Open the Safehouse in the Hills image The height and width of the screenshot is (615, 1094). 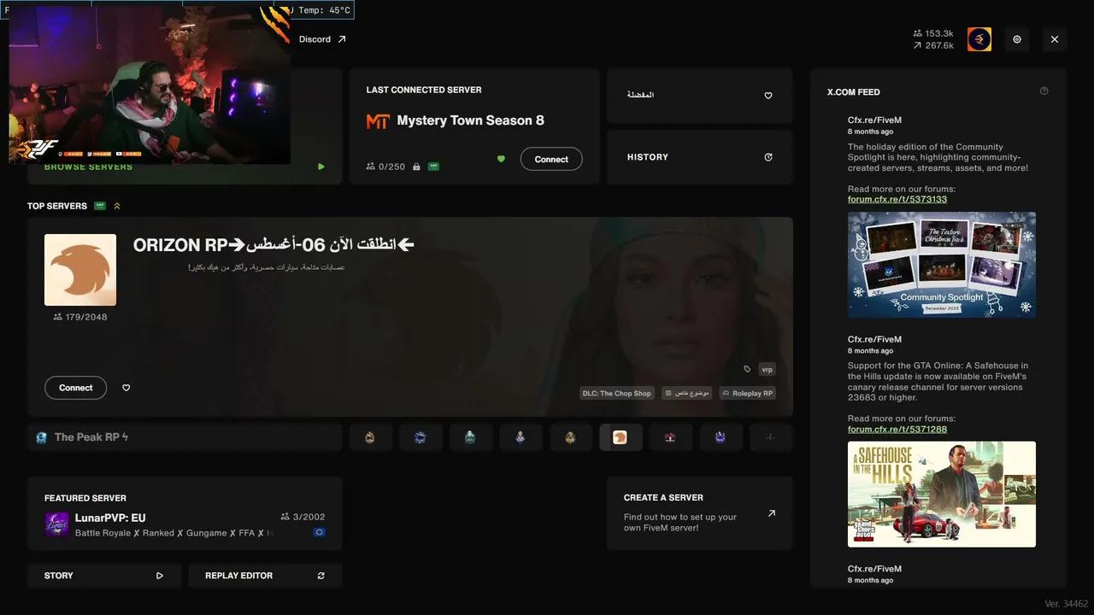point(942,494)
